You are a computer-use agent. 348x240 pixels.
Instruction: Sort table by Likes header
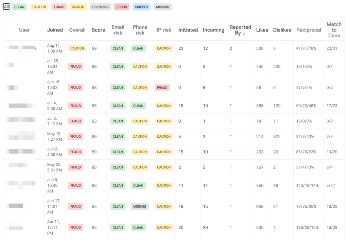[262, 30]
